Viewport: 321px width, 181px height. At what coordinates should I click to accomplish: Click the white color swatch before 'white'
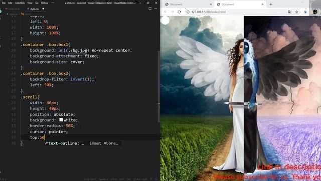click(61, 120)
